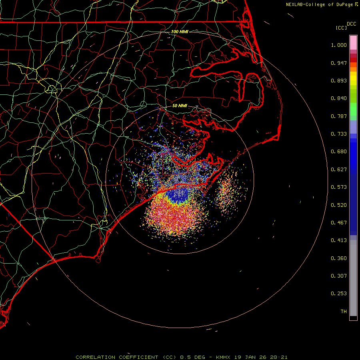Image resolution: width=360 pixels, height=360 pixels.
Task: Select the 0.733 scale value
Action: coord(339,134)
